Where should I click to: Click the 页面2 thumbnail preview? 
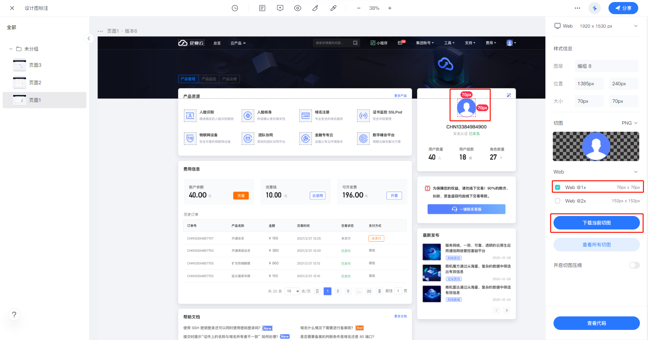coord(20,83)
